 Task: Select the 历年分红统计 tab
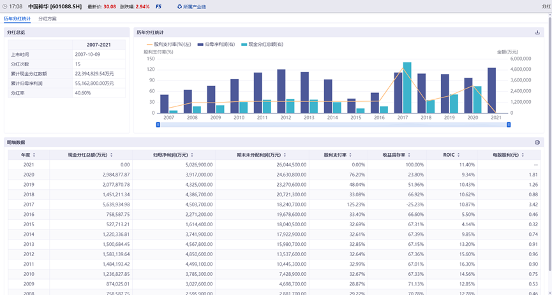point(17,18)
